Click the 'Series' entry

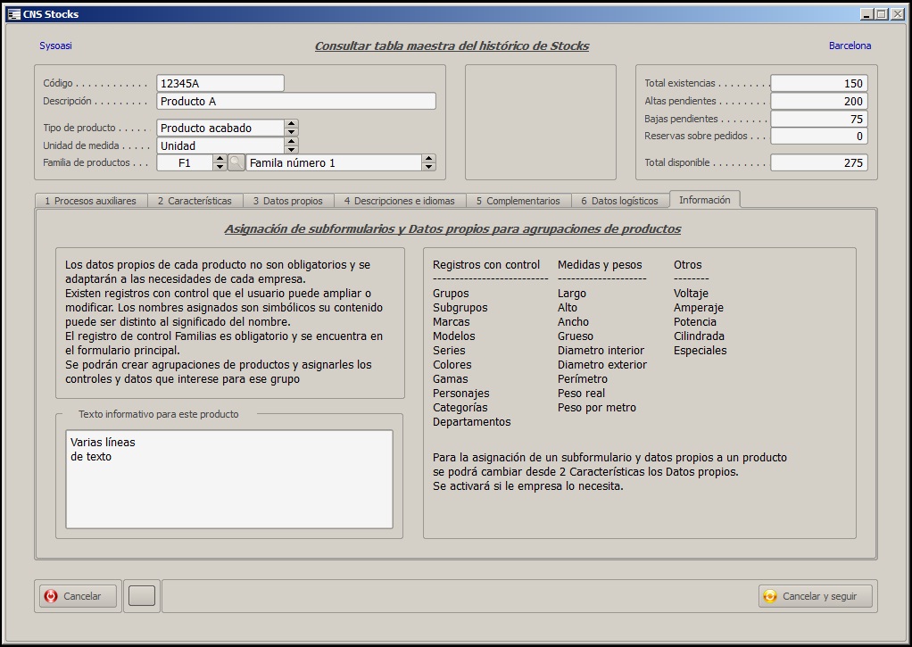[x=449, y=350]
